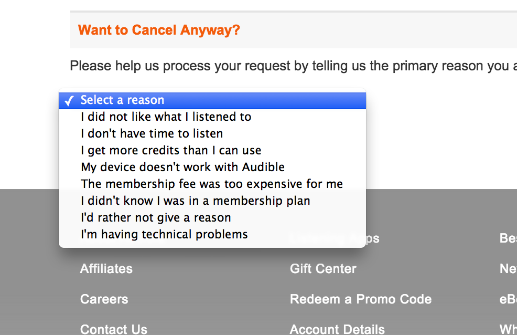This screenshot has width=517, height=335.
Task: Click the cut-off footer link starting with 'eB'
Action: [x=508, y=299]
